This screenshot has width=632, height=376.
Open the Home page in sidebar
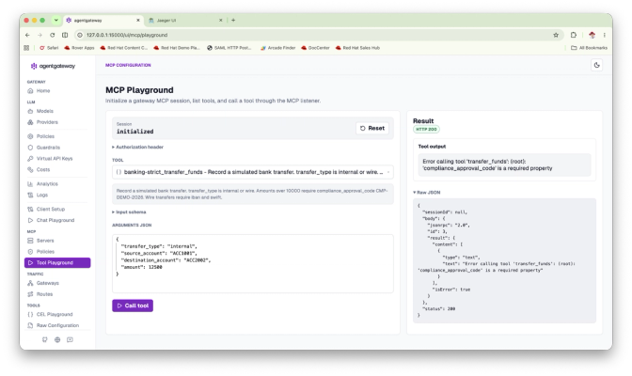39,90
